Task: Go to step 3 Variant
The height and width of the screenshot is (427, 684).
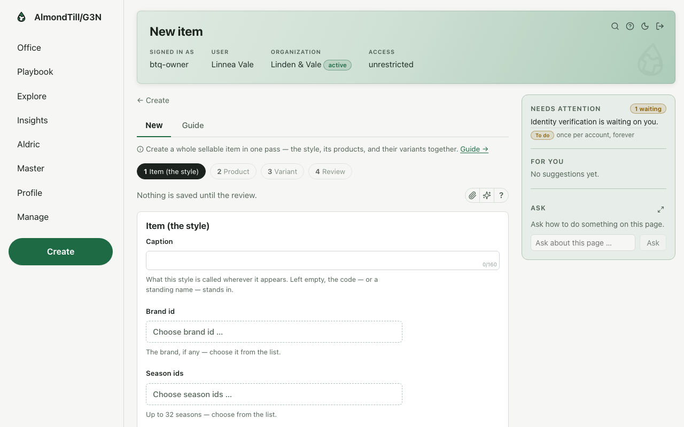Action: coord(282,171)
